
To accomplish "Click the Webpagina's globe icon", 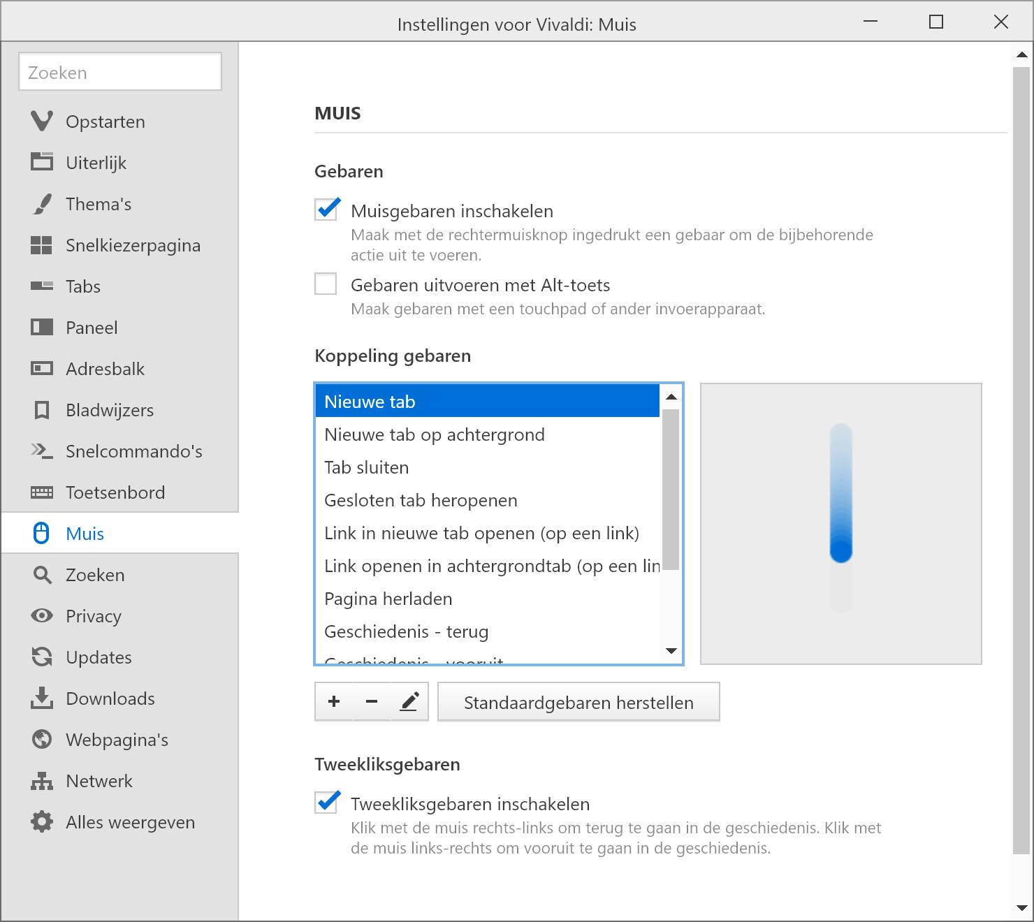I will [42, 740].
